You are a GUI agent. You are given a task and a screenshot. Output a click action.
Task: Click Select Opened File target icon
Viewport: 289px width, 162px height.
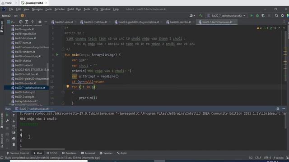[x=21, y=22]
